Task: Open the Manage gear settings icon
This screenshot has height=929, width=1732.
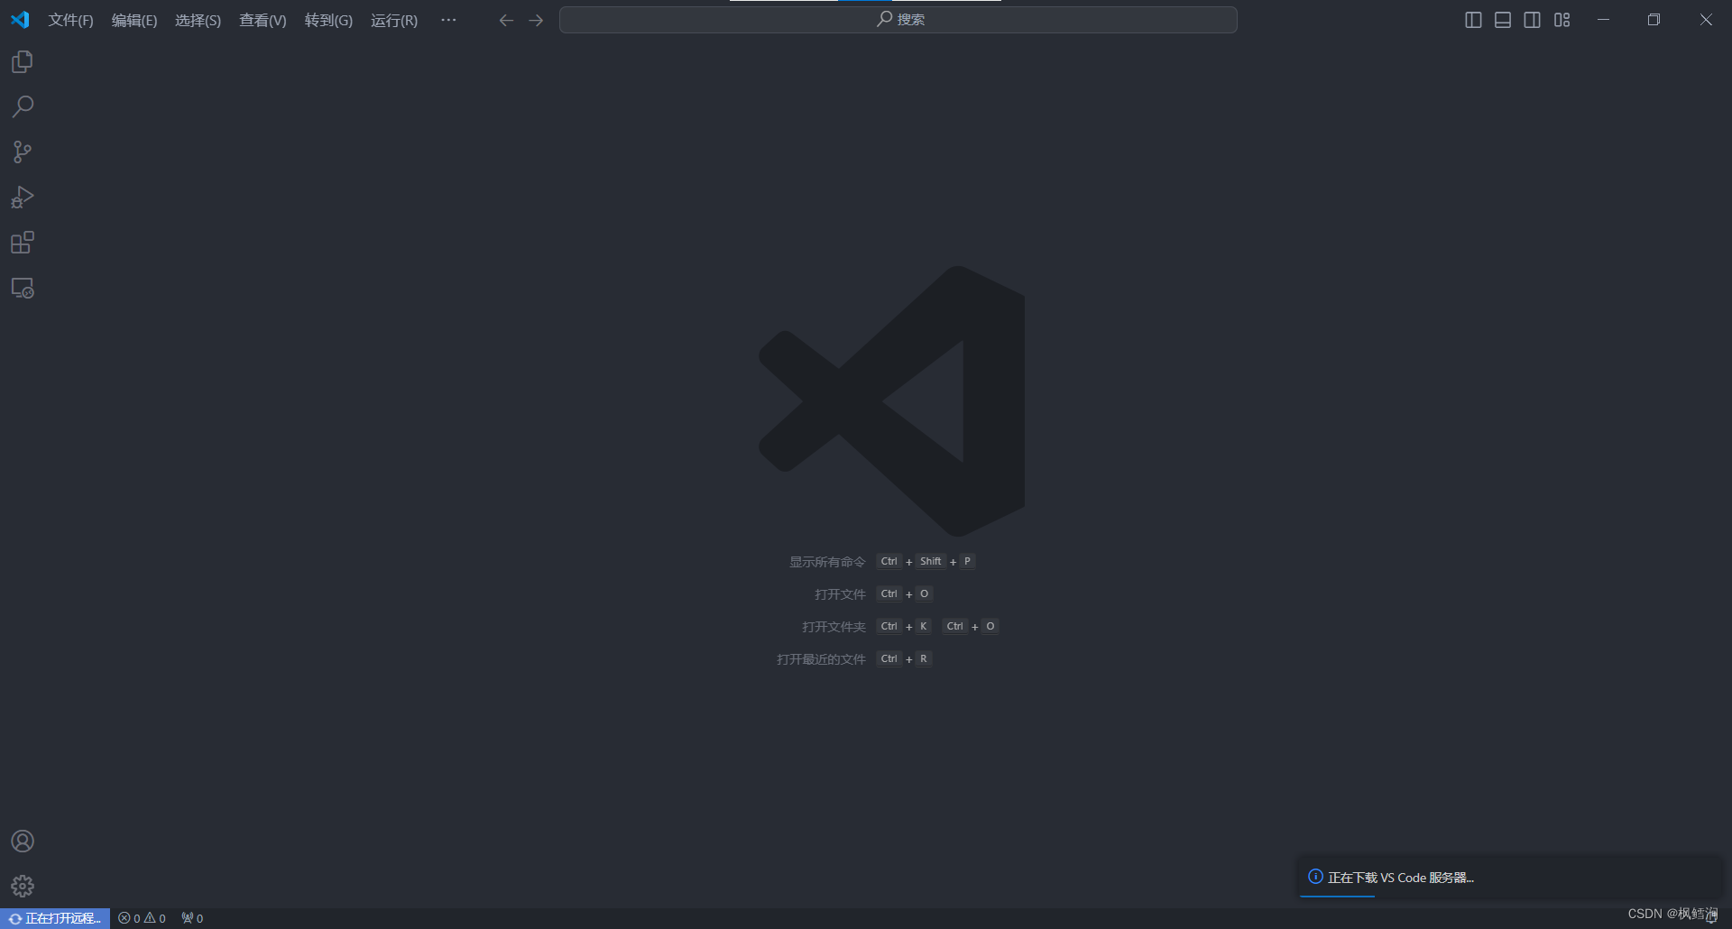Action: tap(23, 887)
